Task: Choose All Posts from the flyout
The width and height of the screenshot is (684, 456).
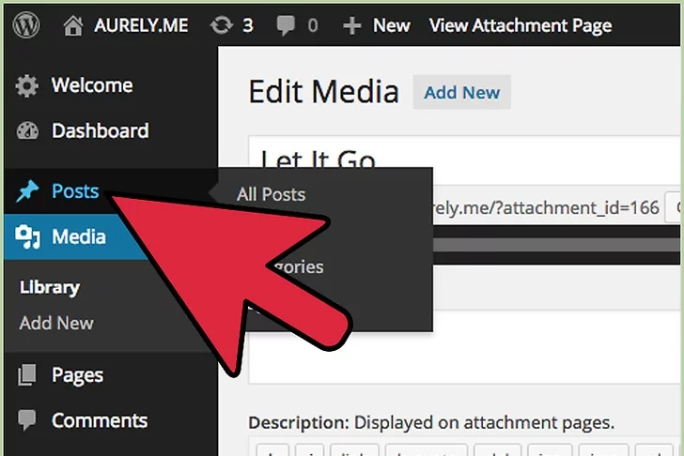Action: click(271, 195)
